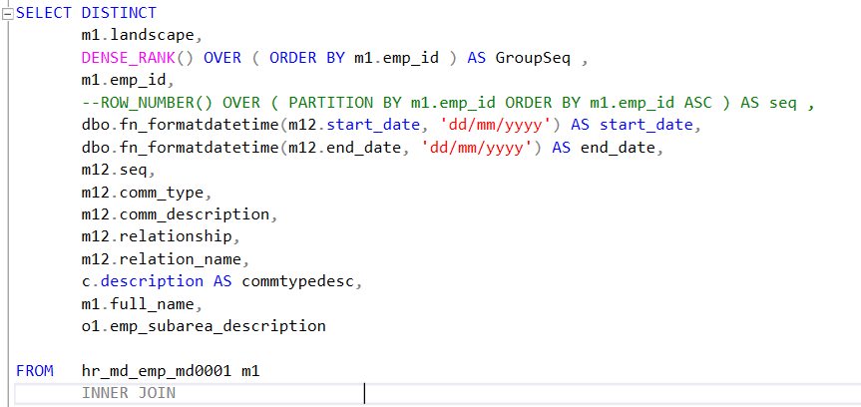Click the 'dd/mm/yyyy' string on end_date line
The width and height of the screenshot is (861, 407).
pos(485,148)
